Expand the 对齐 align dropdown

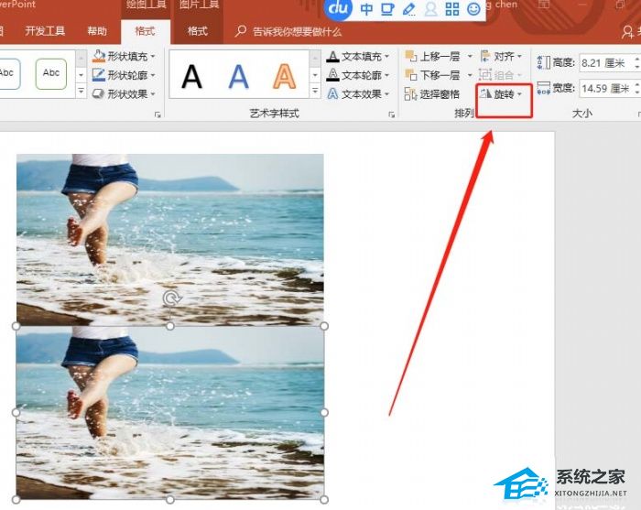click(x=502, y=56)
